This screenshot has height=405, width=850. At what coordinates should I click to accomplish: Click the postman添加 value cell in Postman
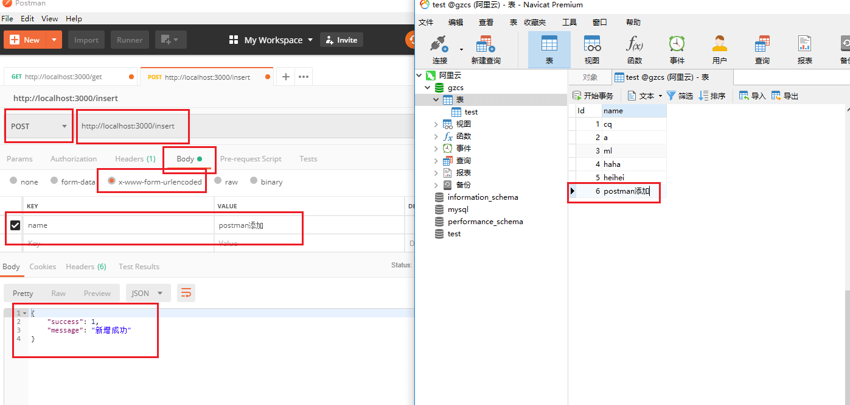309,225
